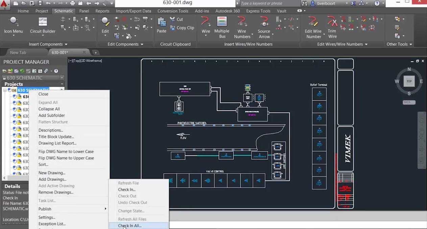The height and width of the screenshot is (229, 427).
Task: Open the new file tab plus button
Action: tap(96, 52)
